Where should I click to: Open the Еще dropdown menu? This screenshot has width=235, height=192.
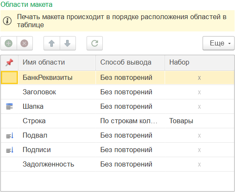(x=218, y=43)
